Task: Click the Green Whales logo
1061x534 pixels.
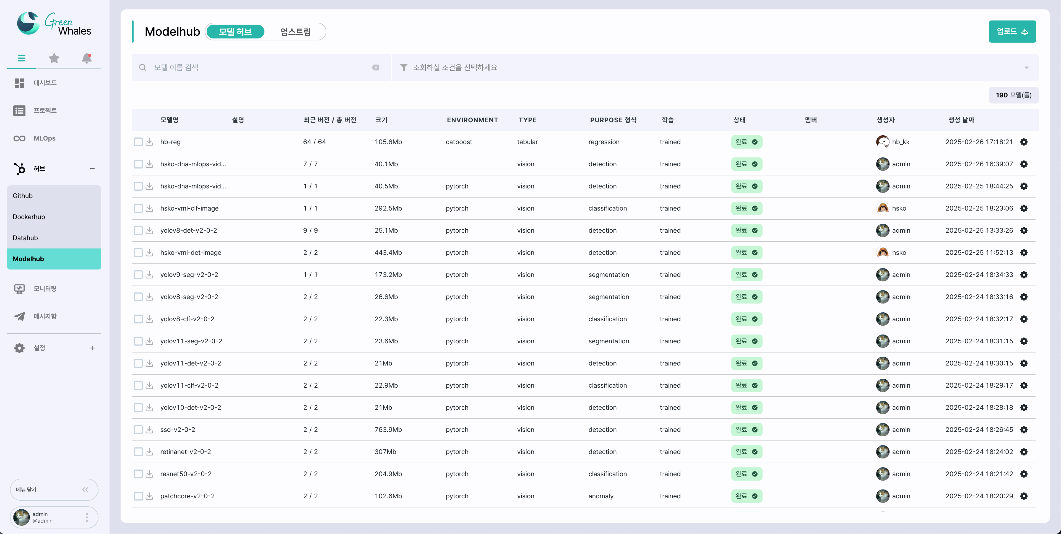Action: tap(54, 24)
